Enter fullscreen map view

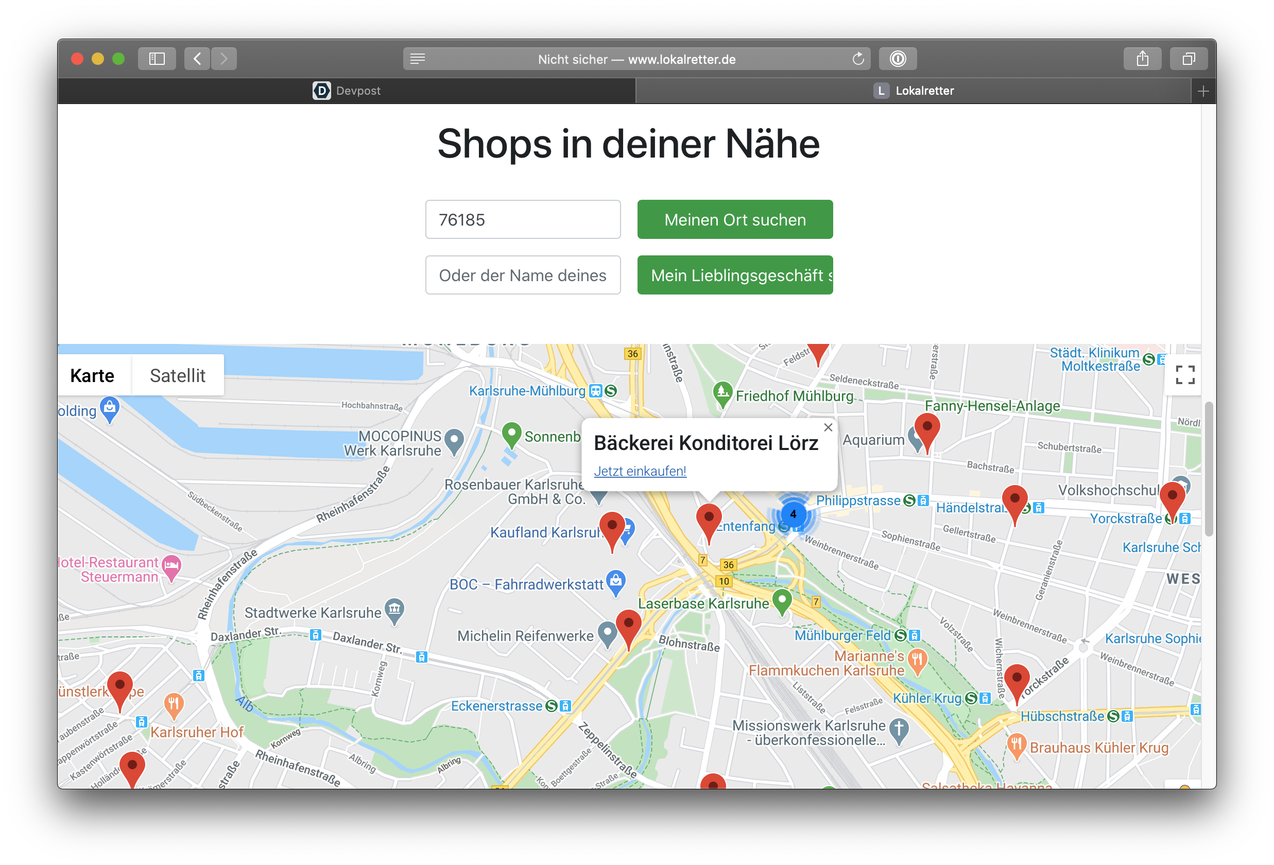click(x=1184, y=375)
